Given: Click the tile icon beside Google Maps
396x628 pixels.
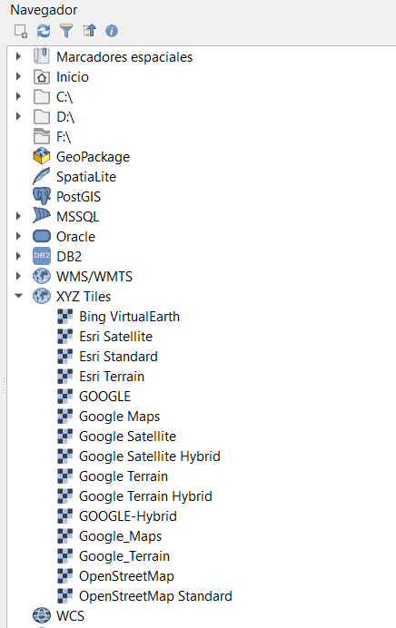Looking at the screenshot, I should click(x=64, y=417).
